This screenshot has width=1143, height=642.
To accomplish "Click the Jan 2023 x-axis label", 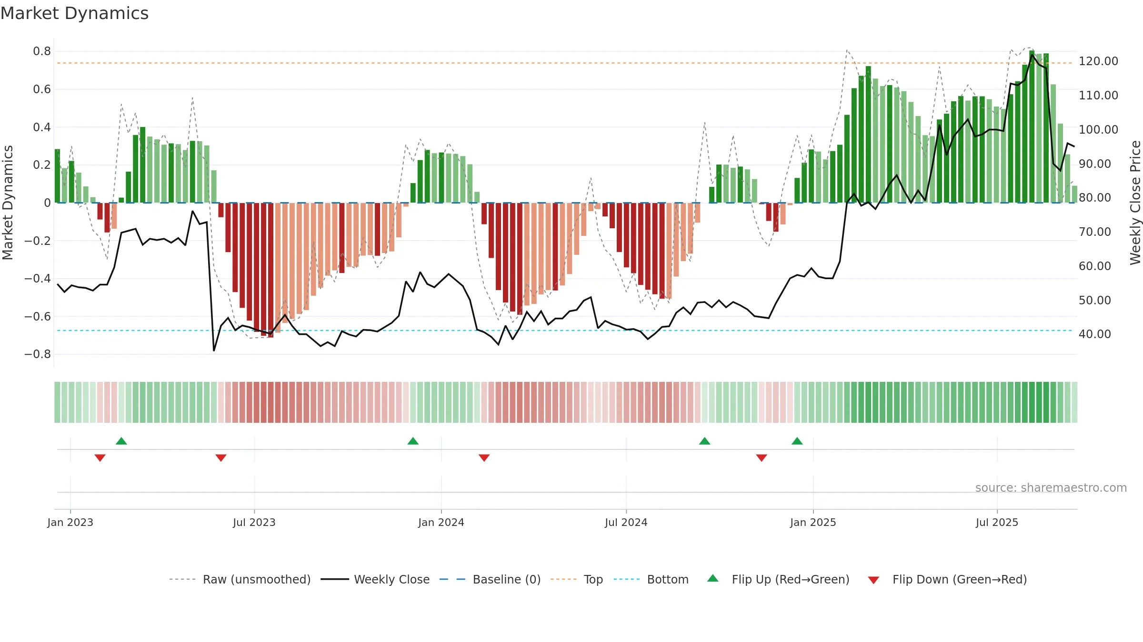I will 70,522.
